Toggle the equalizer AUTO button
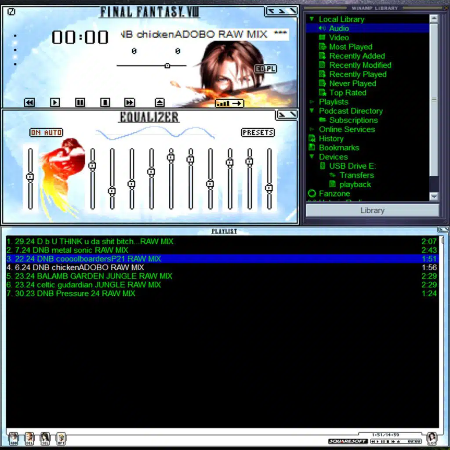The height and width of the screenshot is (450, 450). pos(53,132)
